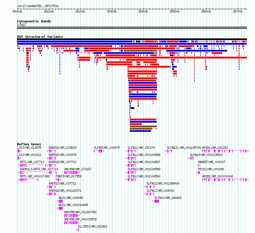Viewport: 255px width, 233px height.
Task: Click FNDC8|NM_017559 gene label
Action: pos(68,176)
